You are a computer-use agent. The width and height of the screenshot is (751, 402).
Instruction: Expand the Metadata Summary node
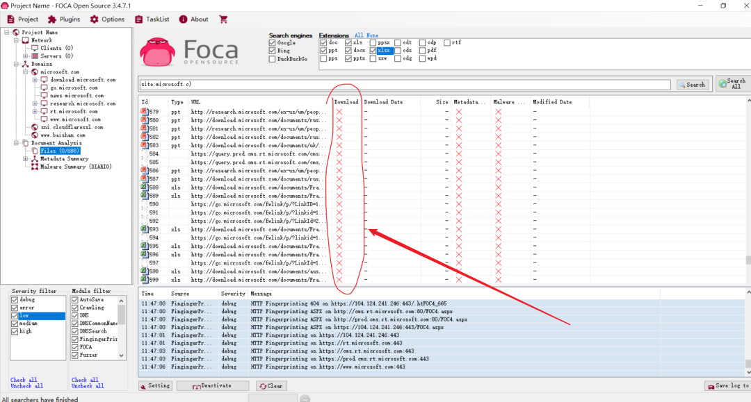(x=26, y=159)
